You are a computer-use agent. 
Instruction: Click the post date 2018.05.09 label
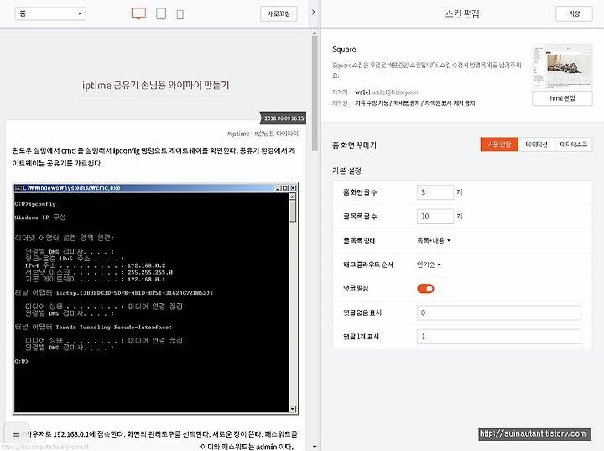[284, 118]
